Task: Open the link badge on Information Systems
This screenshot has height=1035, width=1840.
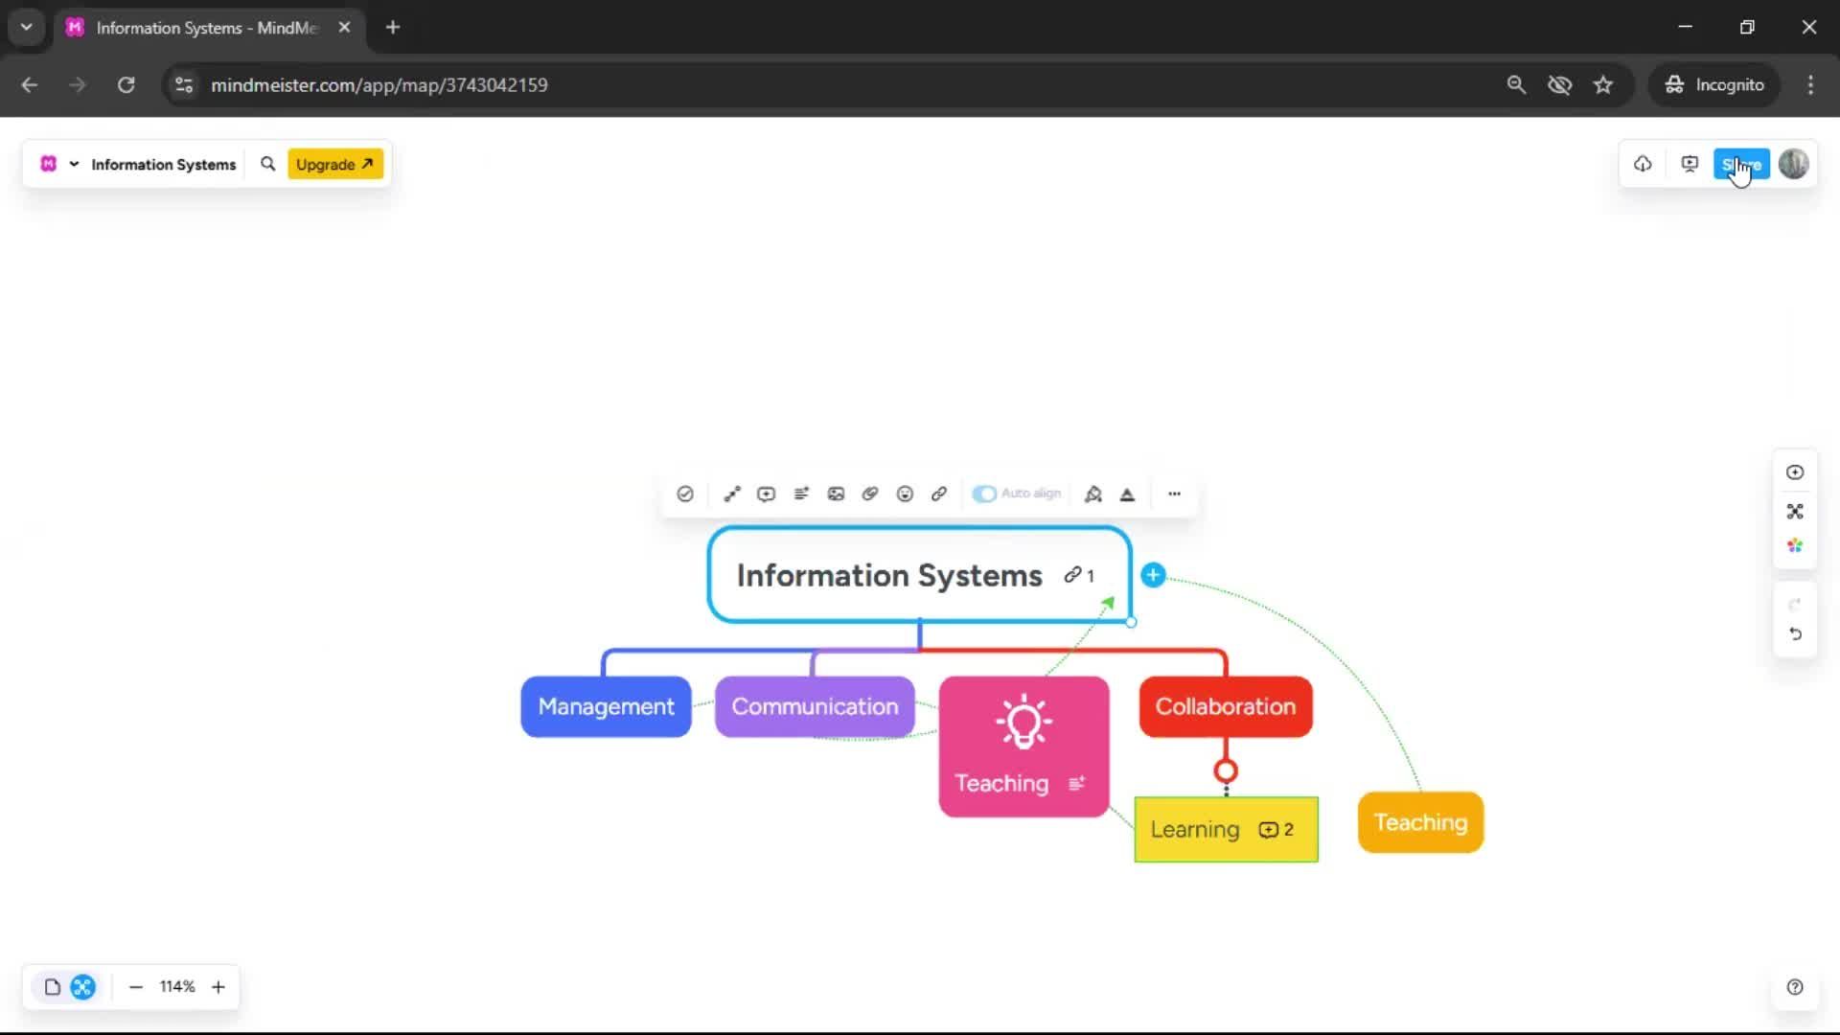Action: click(1079, 575)
